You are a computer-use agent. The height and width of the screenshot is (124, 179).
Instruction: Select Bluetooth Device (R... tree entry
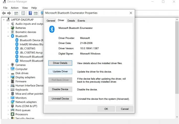[x=31, y=40]
